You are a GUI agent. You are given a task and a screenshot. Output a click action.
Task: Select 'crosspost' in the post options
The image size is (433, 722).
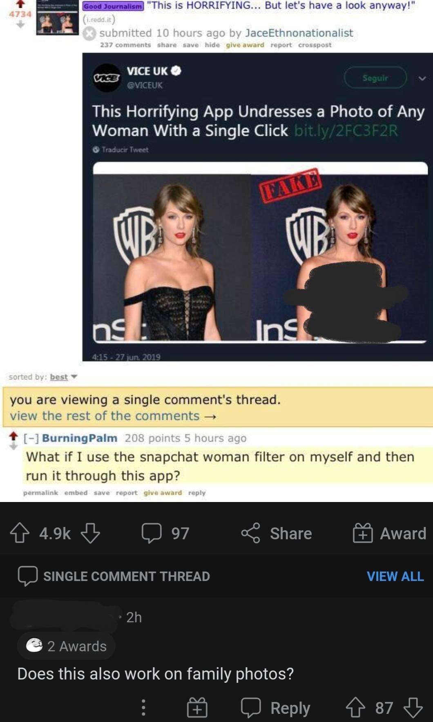click(x=315, y=45)
